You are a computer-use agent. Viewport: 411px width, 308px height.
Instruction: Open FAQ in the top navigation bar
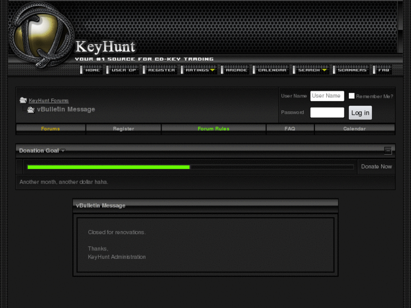point(382,70)
